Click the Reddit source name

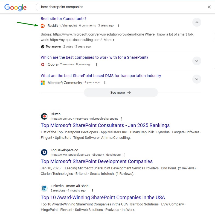pos(53,26)
